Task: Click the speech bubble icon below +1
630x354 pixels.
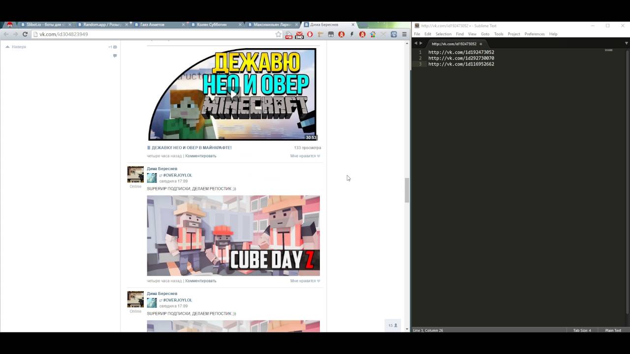Action: (115, 56)
